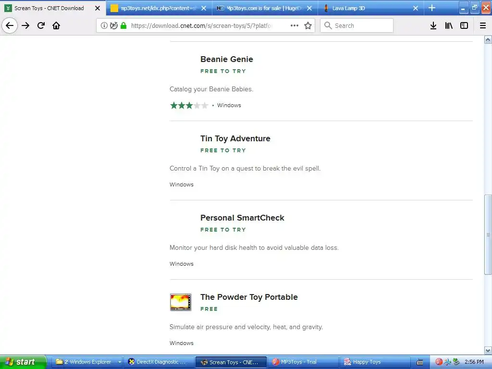Close the Screan Toys CNET tab
Image resolution: width=492 pixels, height=369 pixels.
(x=98, y=8)
